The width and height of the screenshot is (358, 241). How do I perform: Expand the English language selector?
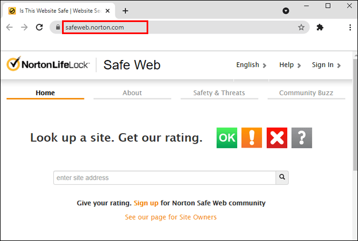(x=251, y=65)
